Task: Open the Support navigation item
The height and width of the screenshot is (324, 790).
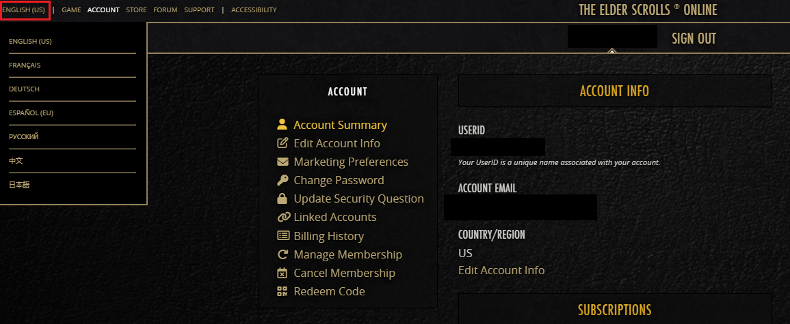Action: [x=199, y=10]
